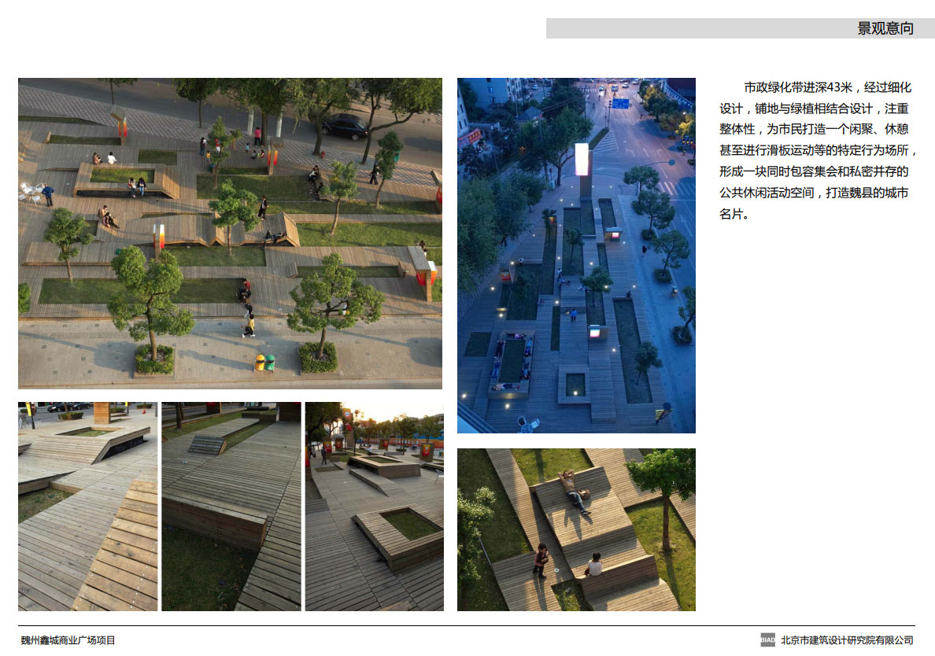Click the dark parked car in the daytime aerial photo
Image resolution: width=935 pixels, height=656 pixels.
(344, 126)
